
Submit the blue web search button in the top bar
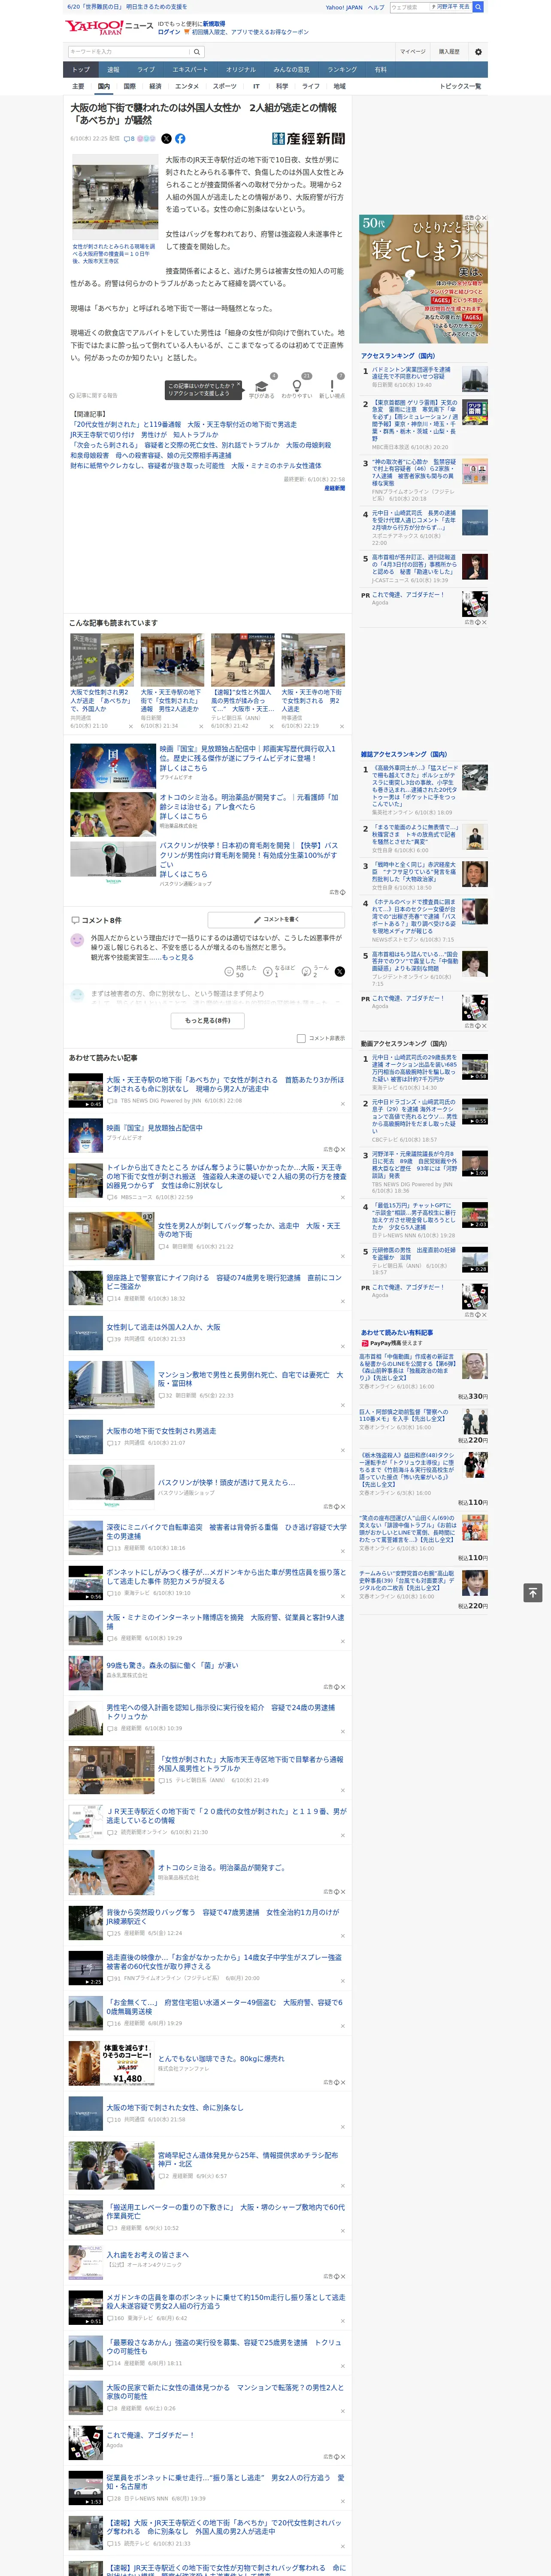(x=478, y=7)
